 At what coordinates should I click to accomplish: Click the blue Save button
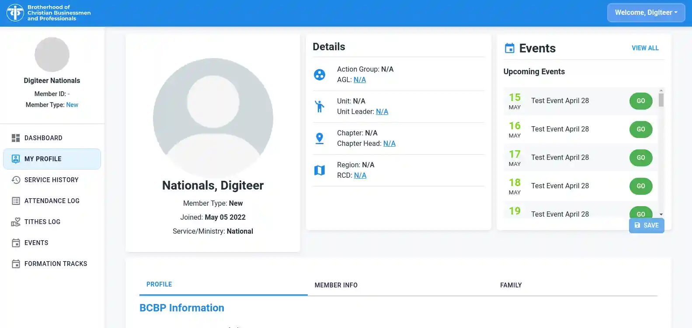647,225
